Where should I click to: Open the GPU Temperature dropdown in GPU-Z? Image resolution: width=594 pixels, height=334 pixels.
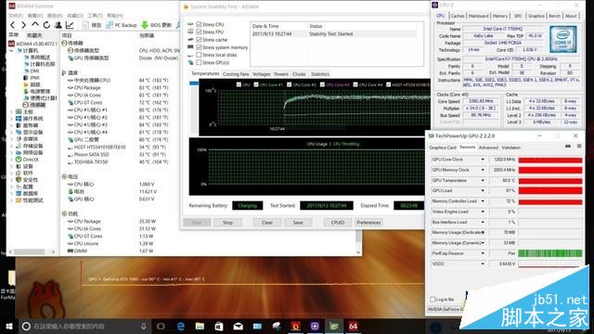[x=483, y=180]
